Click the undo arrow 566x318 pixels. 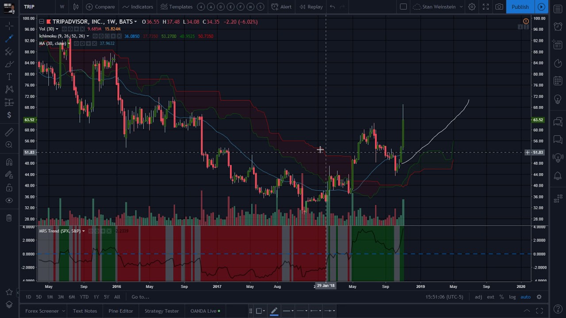point(332,7)
